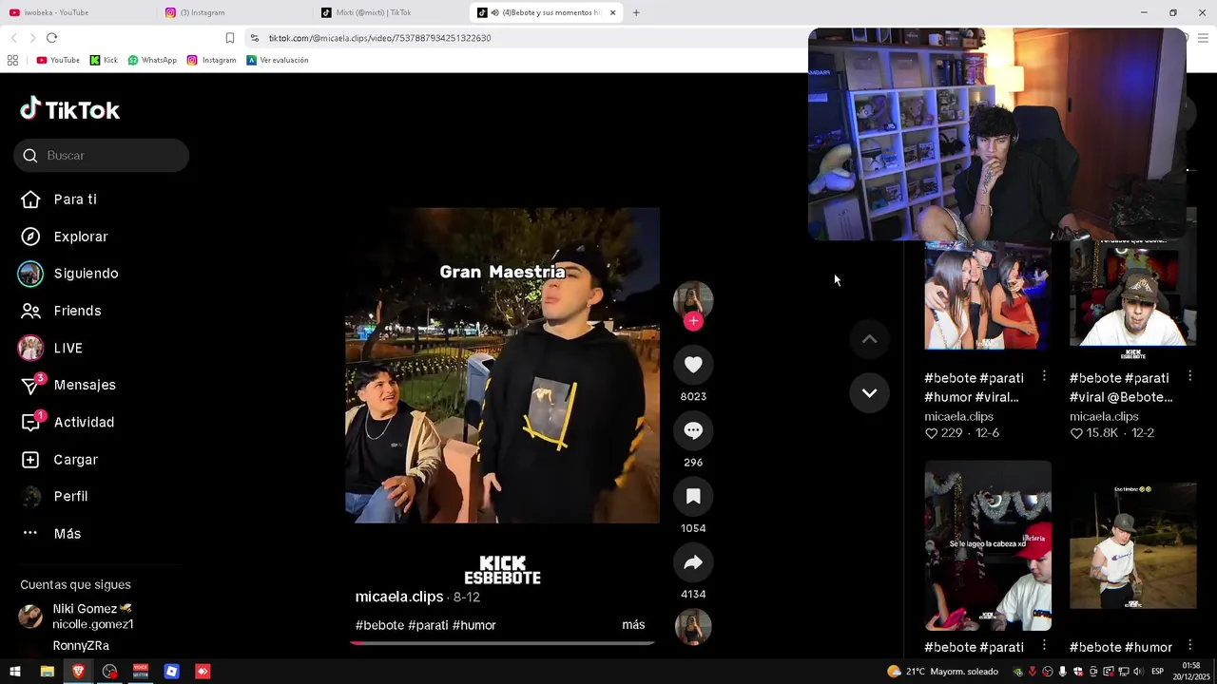1217x684 pixels.
Task: Open related video with three women thumbnail
Action: [988, 294]
